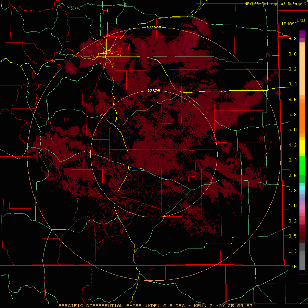Click the [PHAS] unit label
The image size is (308, 308).
(289, 24)
